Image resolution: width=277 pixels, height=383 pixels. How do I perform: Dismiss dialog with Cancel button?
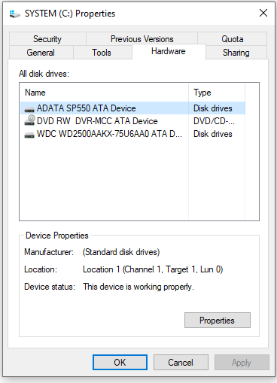click(181, 363)
